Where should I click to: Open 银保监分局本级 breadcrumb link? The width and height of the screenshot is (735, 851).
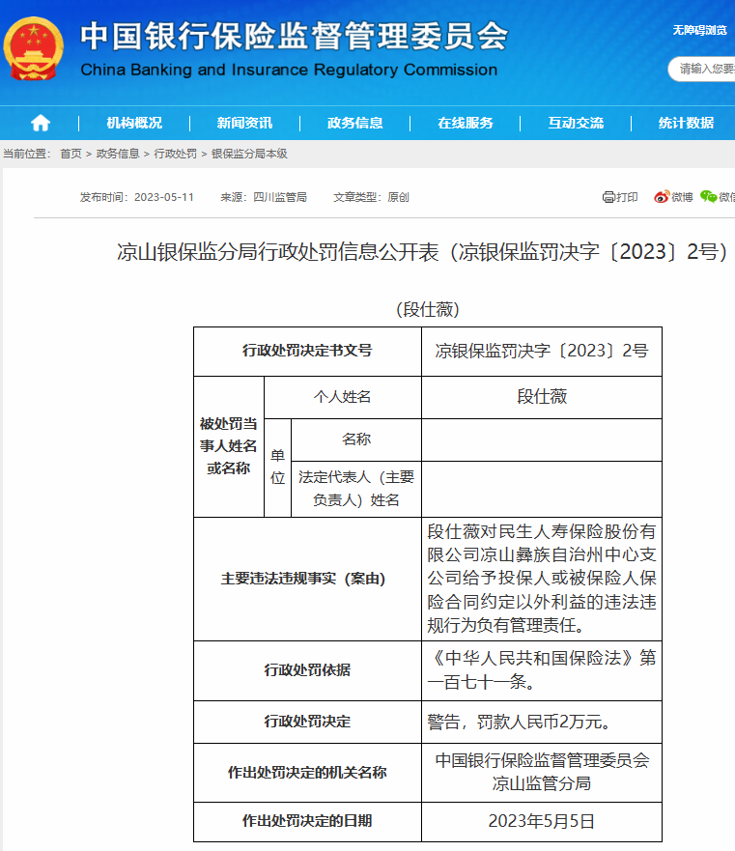[x=249, y=154]
